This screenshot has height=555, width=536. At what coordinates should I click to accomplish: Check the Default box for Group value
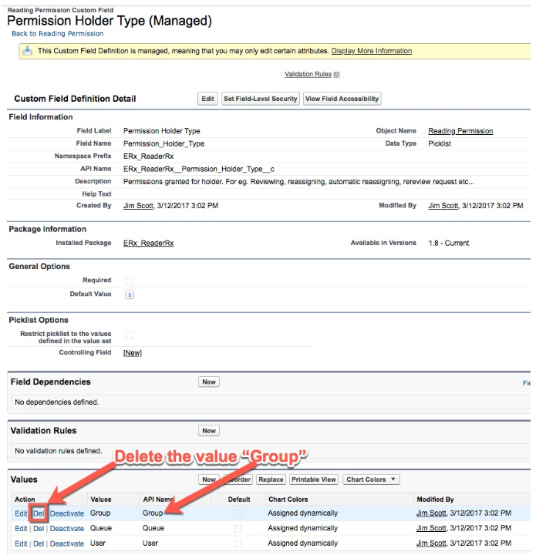tap(239, 513)
